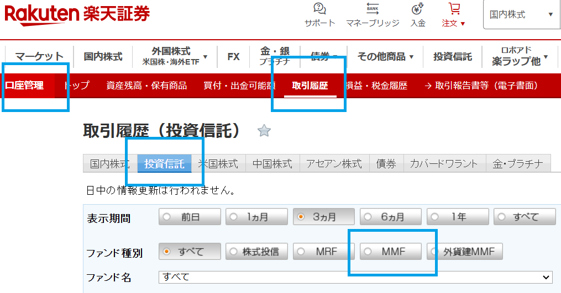Expand the ファンド名 すべて dropdown
The height and width of the screenshot is (293, 561).
pos(355,277)
